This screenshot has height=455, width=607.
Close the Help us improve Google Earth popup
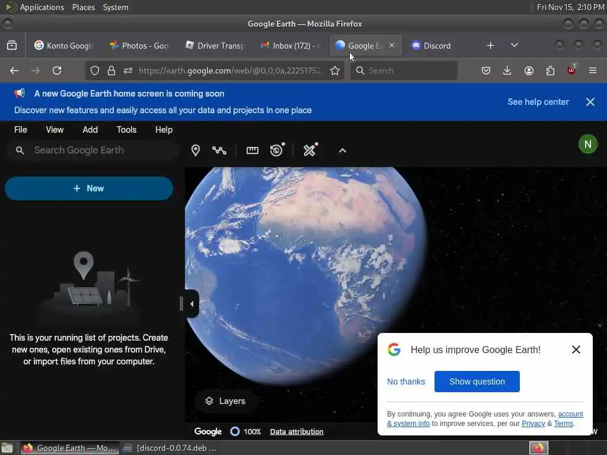click(x=576, y=350)
